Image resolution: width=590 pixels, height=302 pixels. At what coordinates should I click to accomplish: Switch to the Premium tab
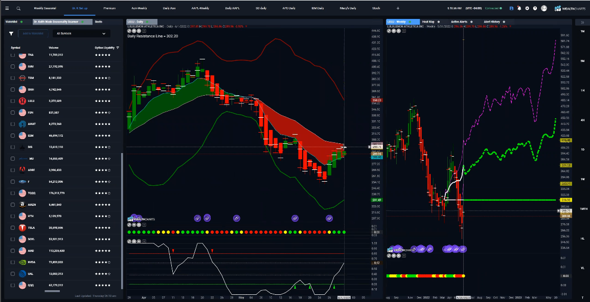click(x=109, y=8)
